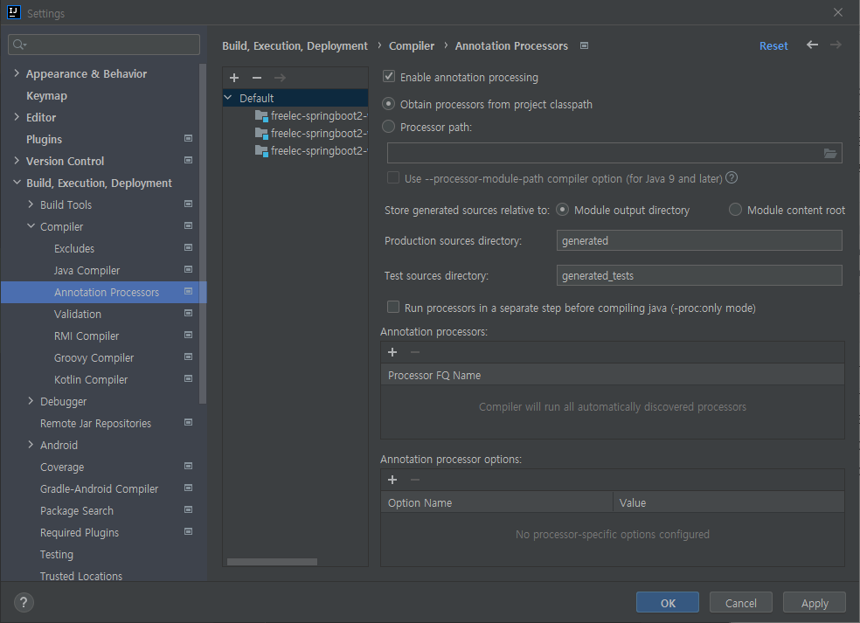Expand the Version Control section
860x623 pixels.
[17, 161]
